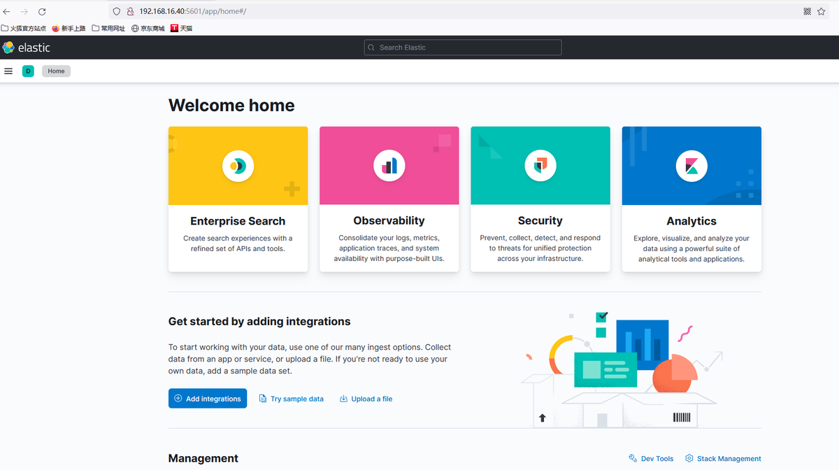Open the 常用网址 bookmark folder

click(x=108, y=29)
